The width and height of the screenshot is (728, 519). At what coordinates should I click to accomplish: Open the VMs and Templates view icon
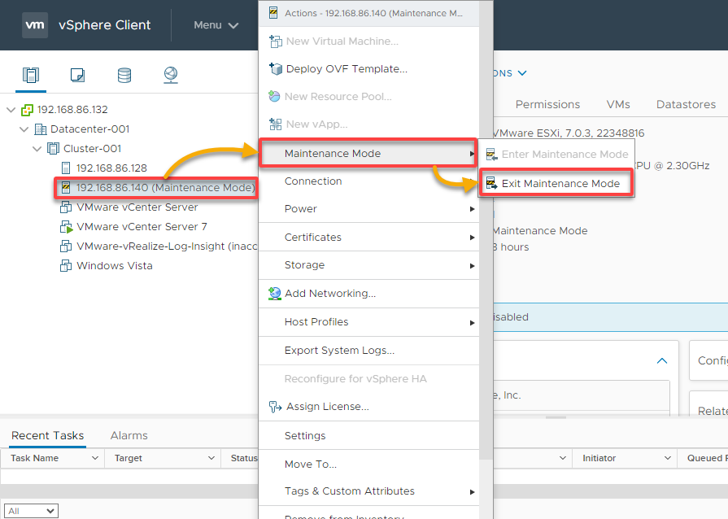click(x=77, y=75)
